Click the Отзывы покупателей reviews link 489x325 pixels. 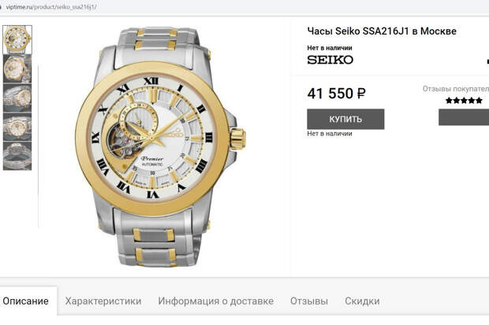point(456,89)
